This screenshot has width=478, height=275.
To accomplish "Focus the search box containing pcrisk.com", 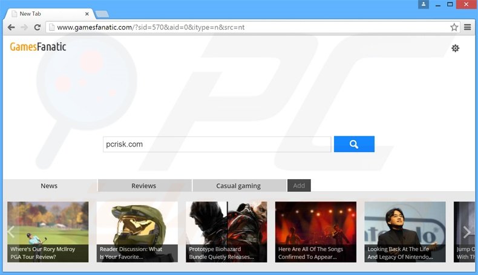I will (217, 144).
